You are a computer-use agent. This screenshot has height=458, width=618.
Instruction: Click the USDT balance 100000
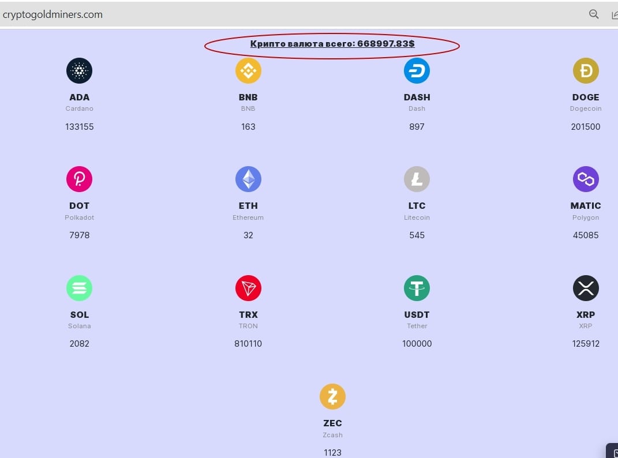pyautogui.click(x=417, y=344)
